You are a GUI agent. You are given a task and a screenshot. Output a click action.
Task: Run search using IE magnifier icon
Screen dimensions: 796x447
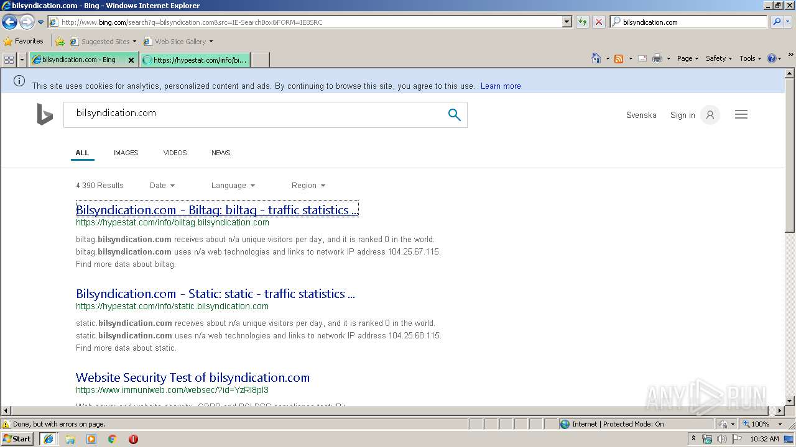coord(777,22)
